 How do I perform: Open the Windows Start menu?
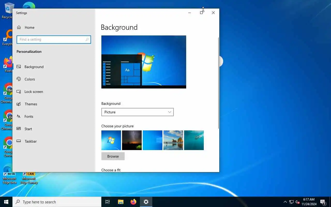(6, 202)
